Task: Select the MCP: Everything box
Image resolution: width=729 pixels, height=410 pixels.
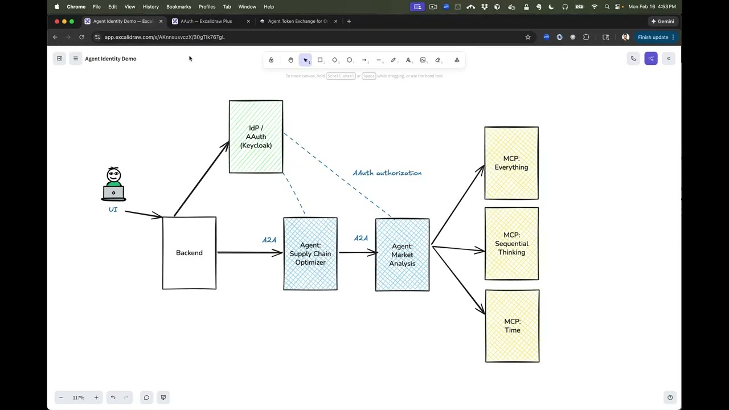Action: [511, 163]
